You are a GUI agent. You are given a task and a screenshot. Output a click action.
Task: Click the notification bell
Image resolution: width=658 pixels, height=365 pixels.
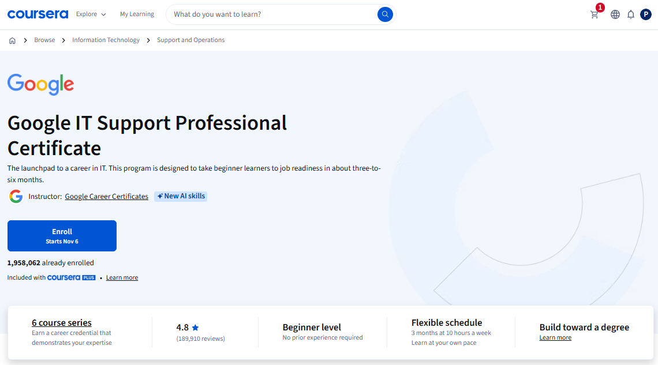pos(631,14)
